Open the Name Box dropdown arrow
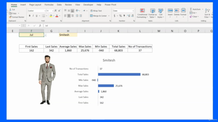This screenshot has width=218, height=122. pyautogui.click(x=19, y=26)
